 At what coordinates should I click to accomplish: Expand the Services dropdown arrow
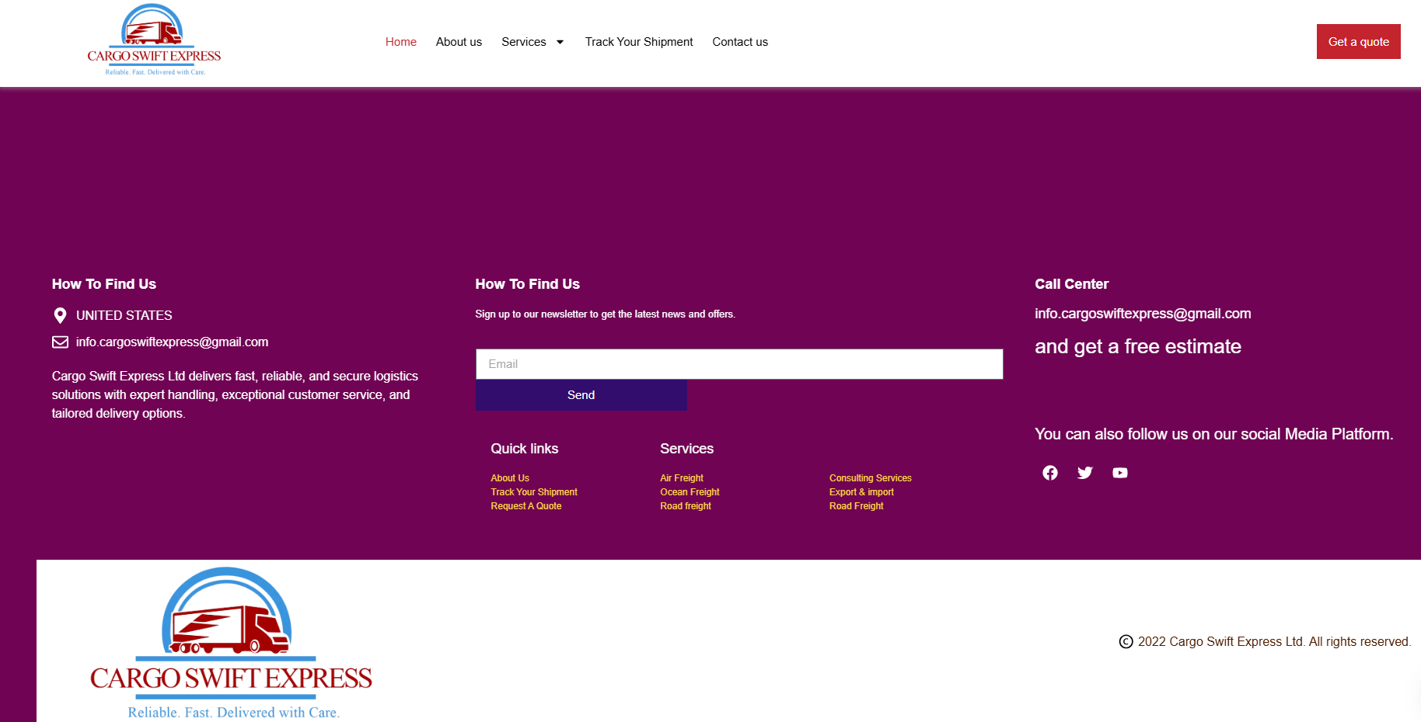tap(560, 42)
